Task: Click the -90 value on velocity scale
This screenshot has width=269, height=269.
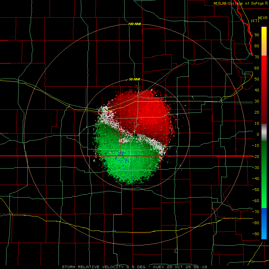Action: pyautogui.click(x=256, y=234)
